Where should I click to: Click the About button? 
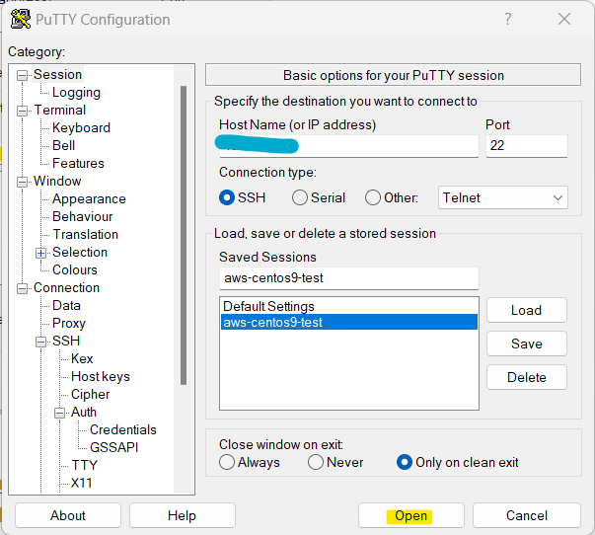pyautogui.click(x=68, y=515)
